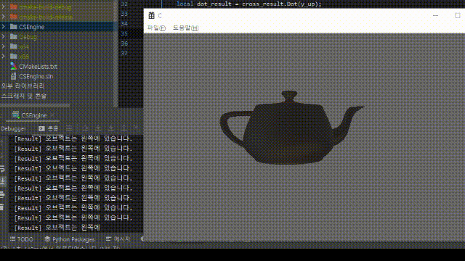Expand the x86 folder chevron
This screenshot has height=261, width=465.
(x=3, y=57)
